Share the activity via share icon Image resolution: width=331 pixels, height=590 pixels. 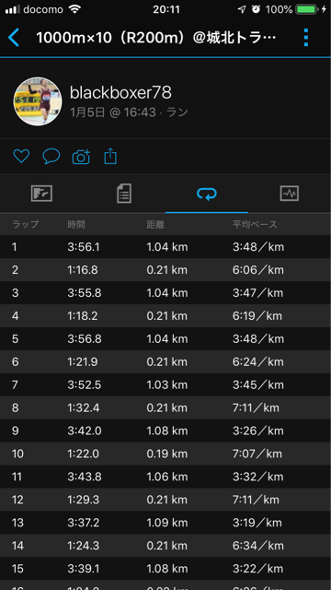pyautogui.click(x=110, y=156)
